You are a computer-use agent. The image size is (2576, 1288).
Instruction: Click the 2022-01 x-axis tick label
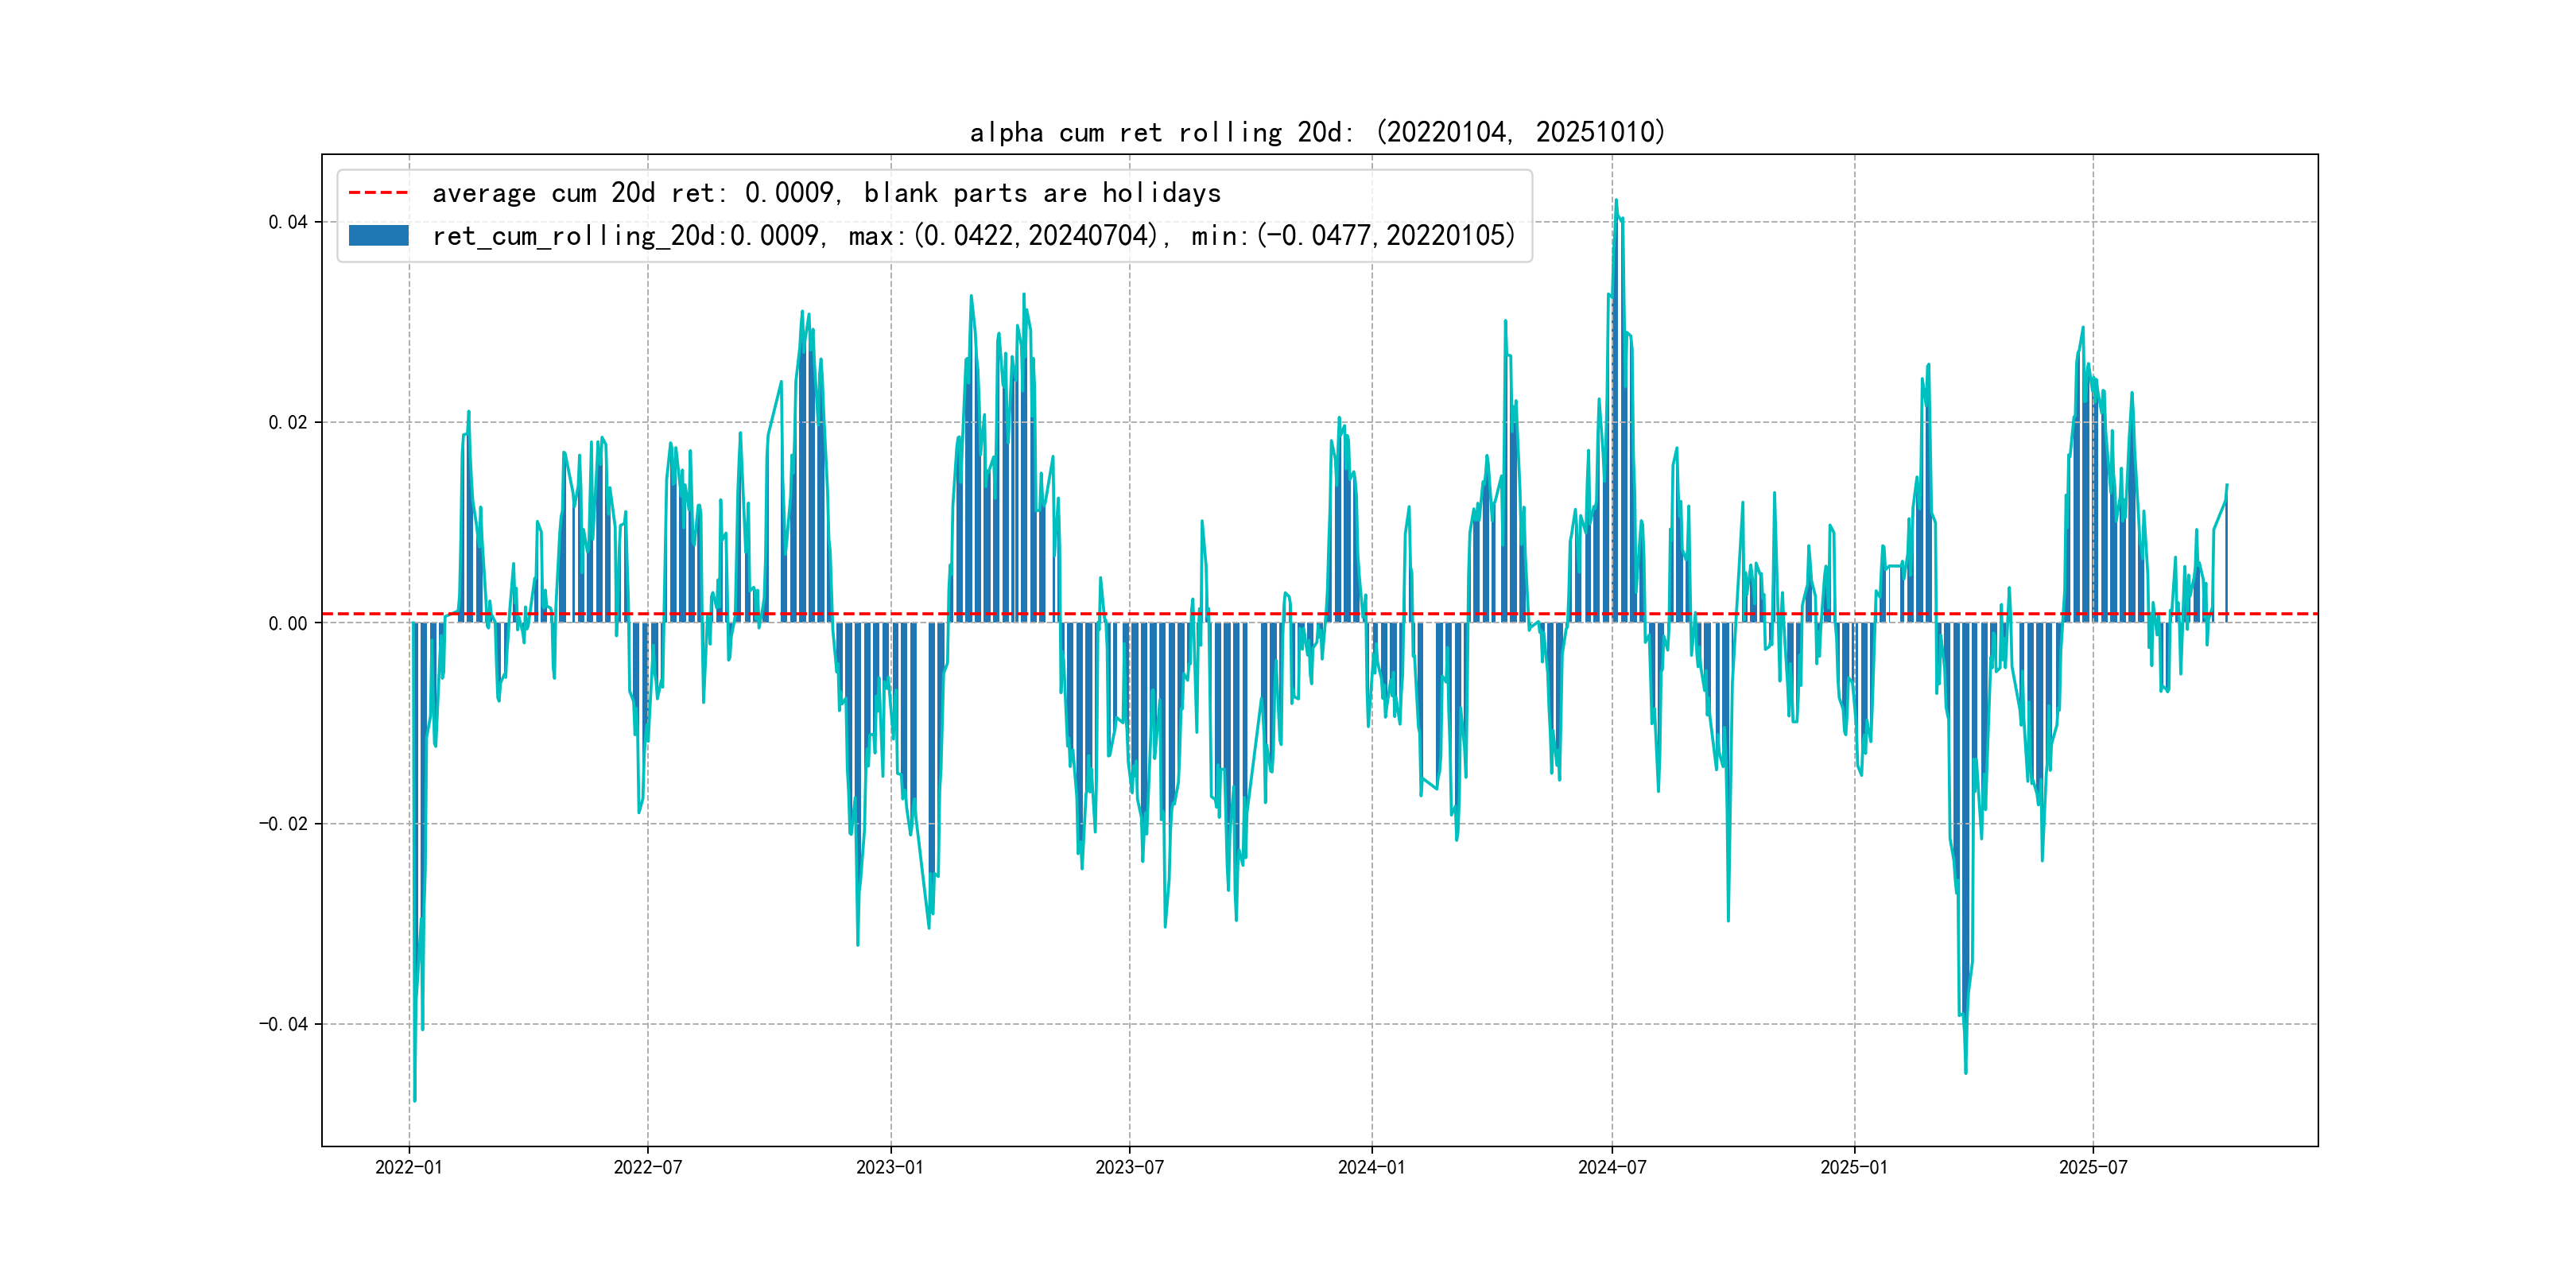pyautogui.click(x=408, y=1167)
